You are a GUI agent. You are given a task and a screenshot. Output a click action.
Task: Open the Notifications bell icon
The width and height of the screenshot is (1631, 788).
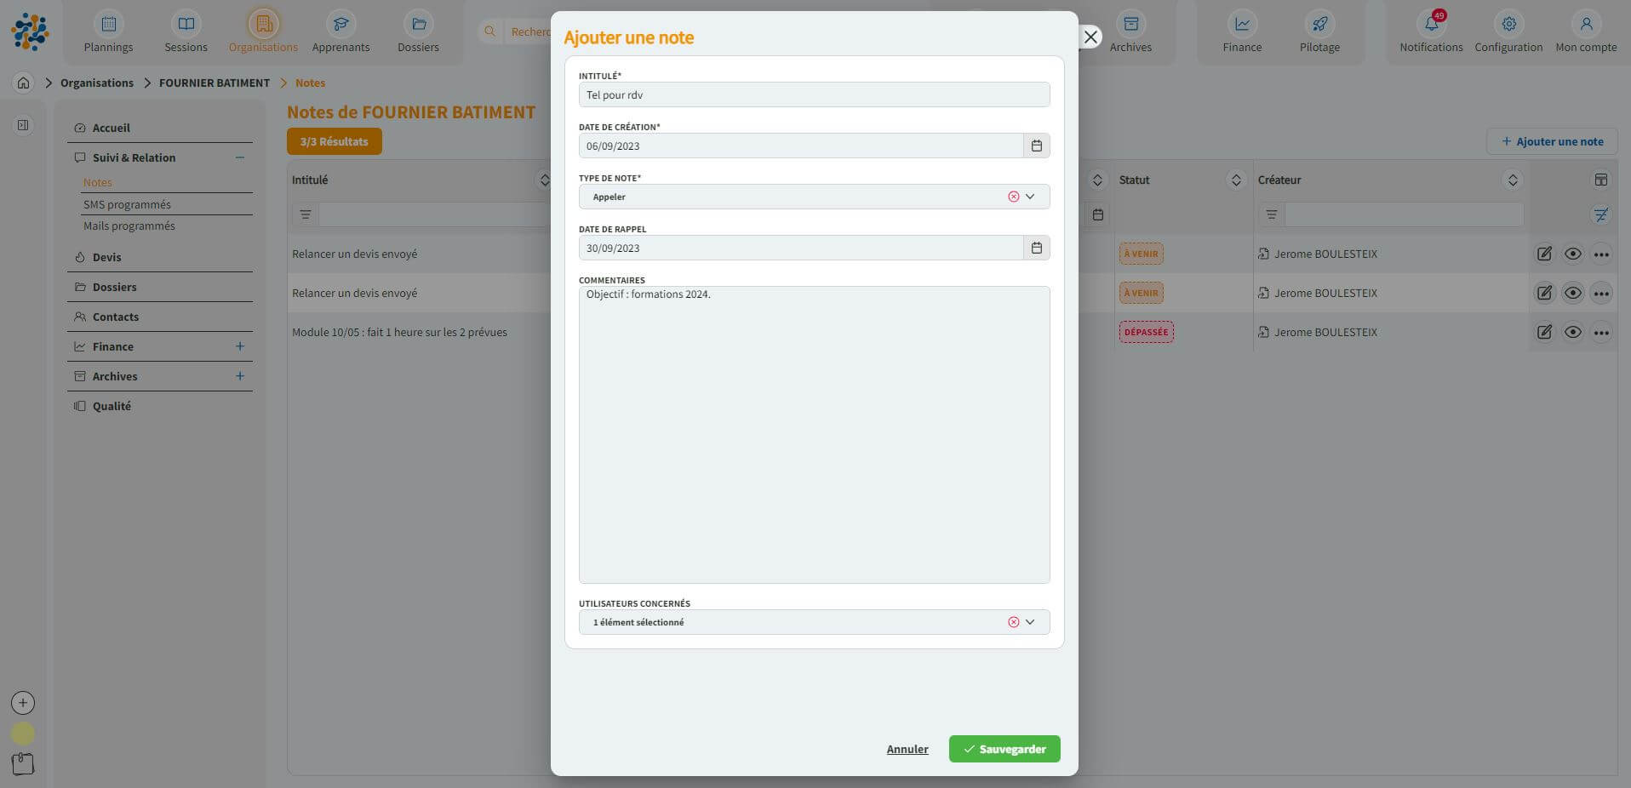(x=1430, y=25)
